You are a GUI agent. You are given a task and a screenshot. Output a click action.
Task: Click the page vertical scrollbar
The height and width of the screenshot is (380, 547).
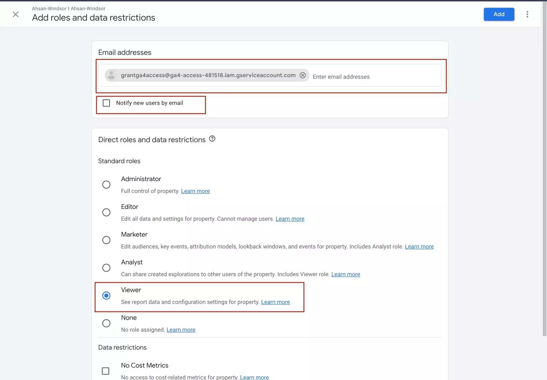[x=545, y=166]
